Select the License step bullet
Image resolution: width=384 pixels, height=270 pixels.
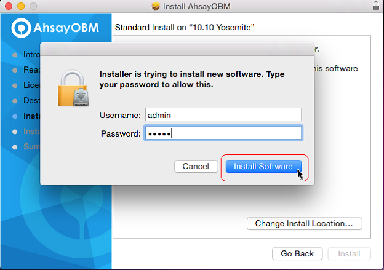click(x=15, y=85)
